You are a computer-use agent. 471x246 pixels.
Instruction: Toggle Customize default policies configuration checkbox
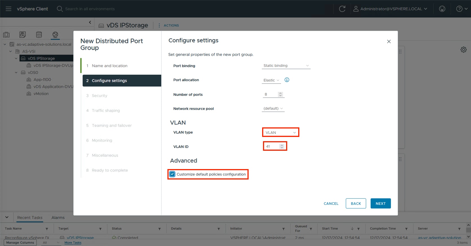[172, 174]
